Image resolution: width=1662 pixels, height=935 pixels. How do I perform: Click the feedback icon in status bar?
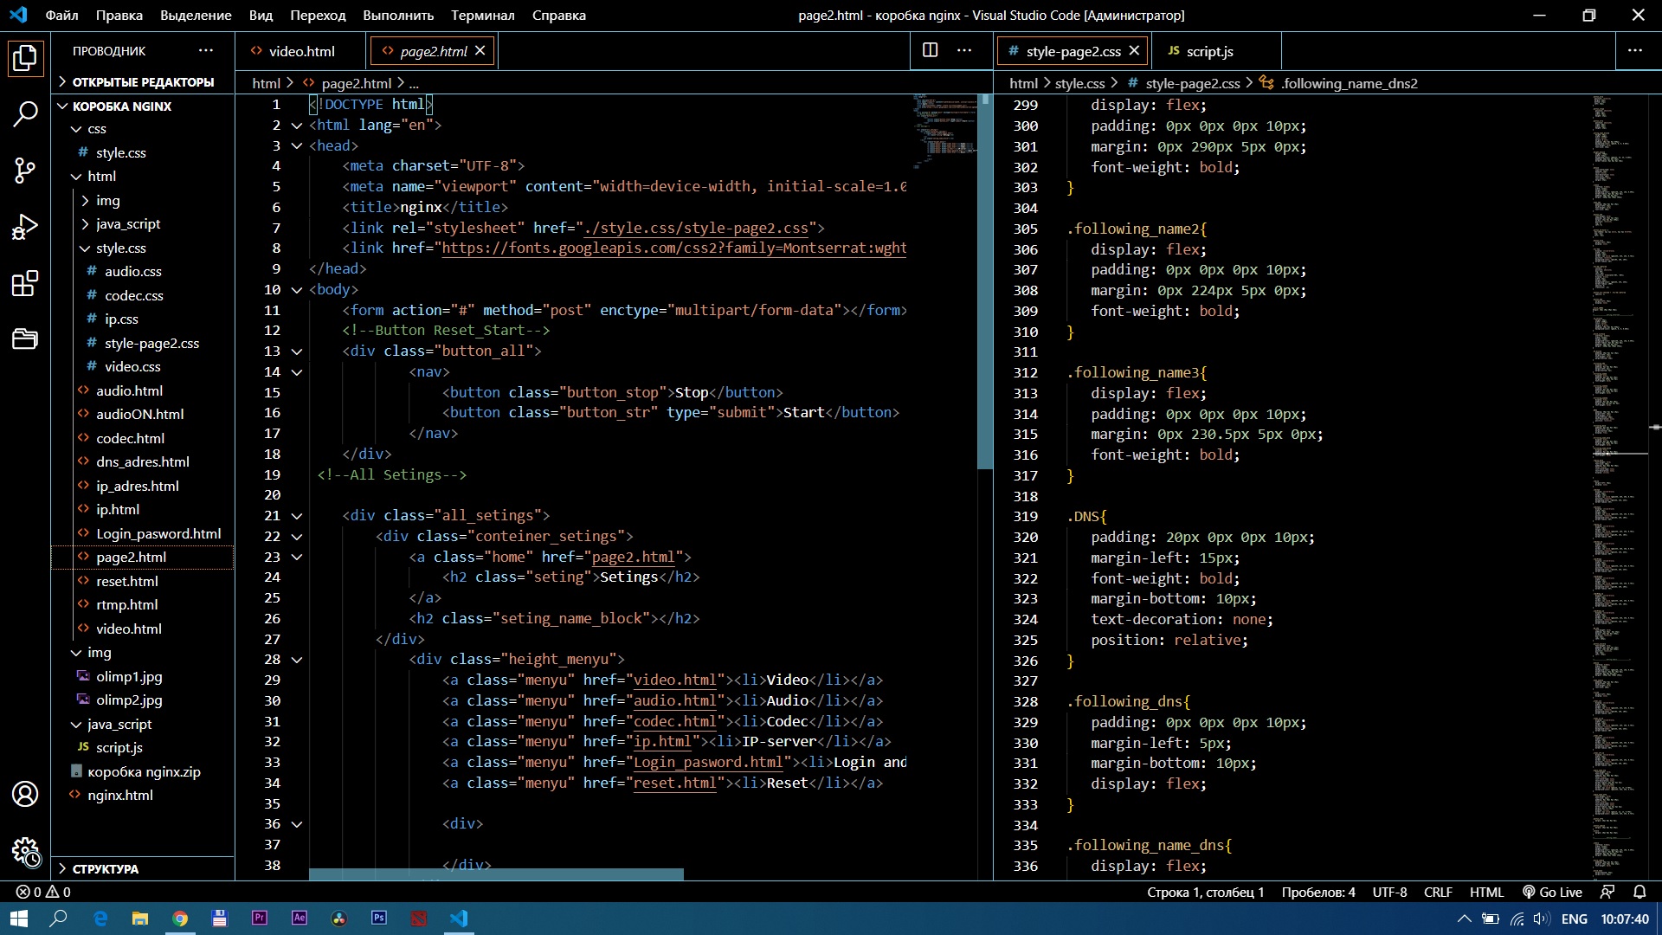point(1607,892)
